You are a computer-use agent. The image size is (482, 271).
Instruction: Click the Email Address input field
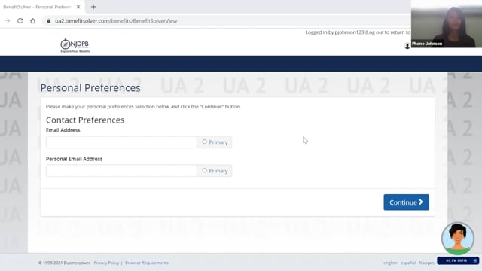pyautogui.click(x=121, y=142)
